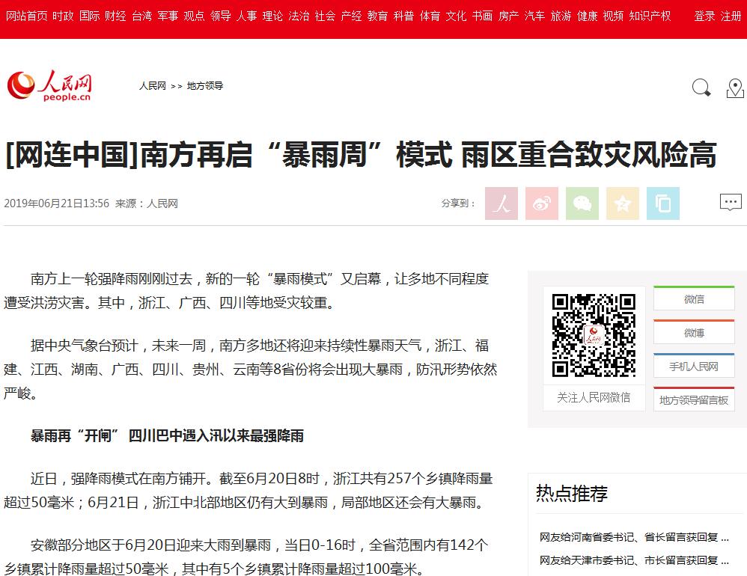This screenshot has width=747, height=576.
Task: Open the 健康 navigation item
Action: point(587,16)
